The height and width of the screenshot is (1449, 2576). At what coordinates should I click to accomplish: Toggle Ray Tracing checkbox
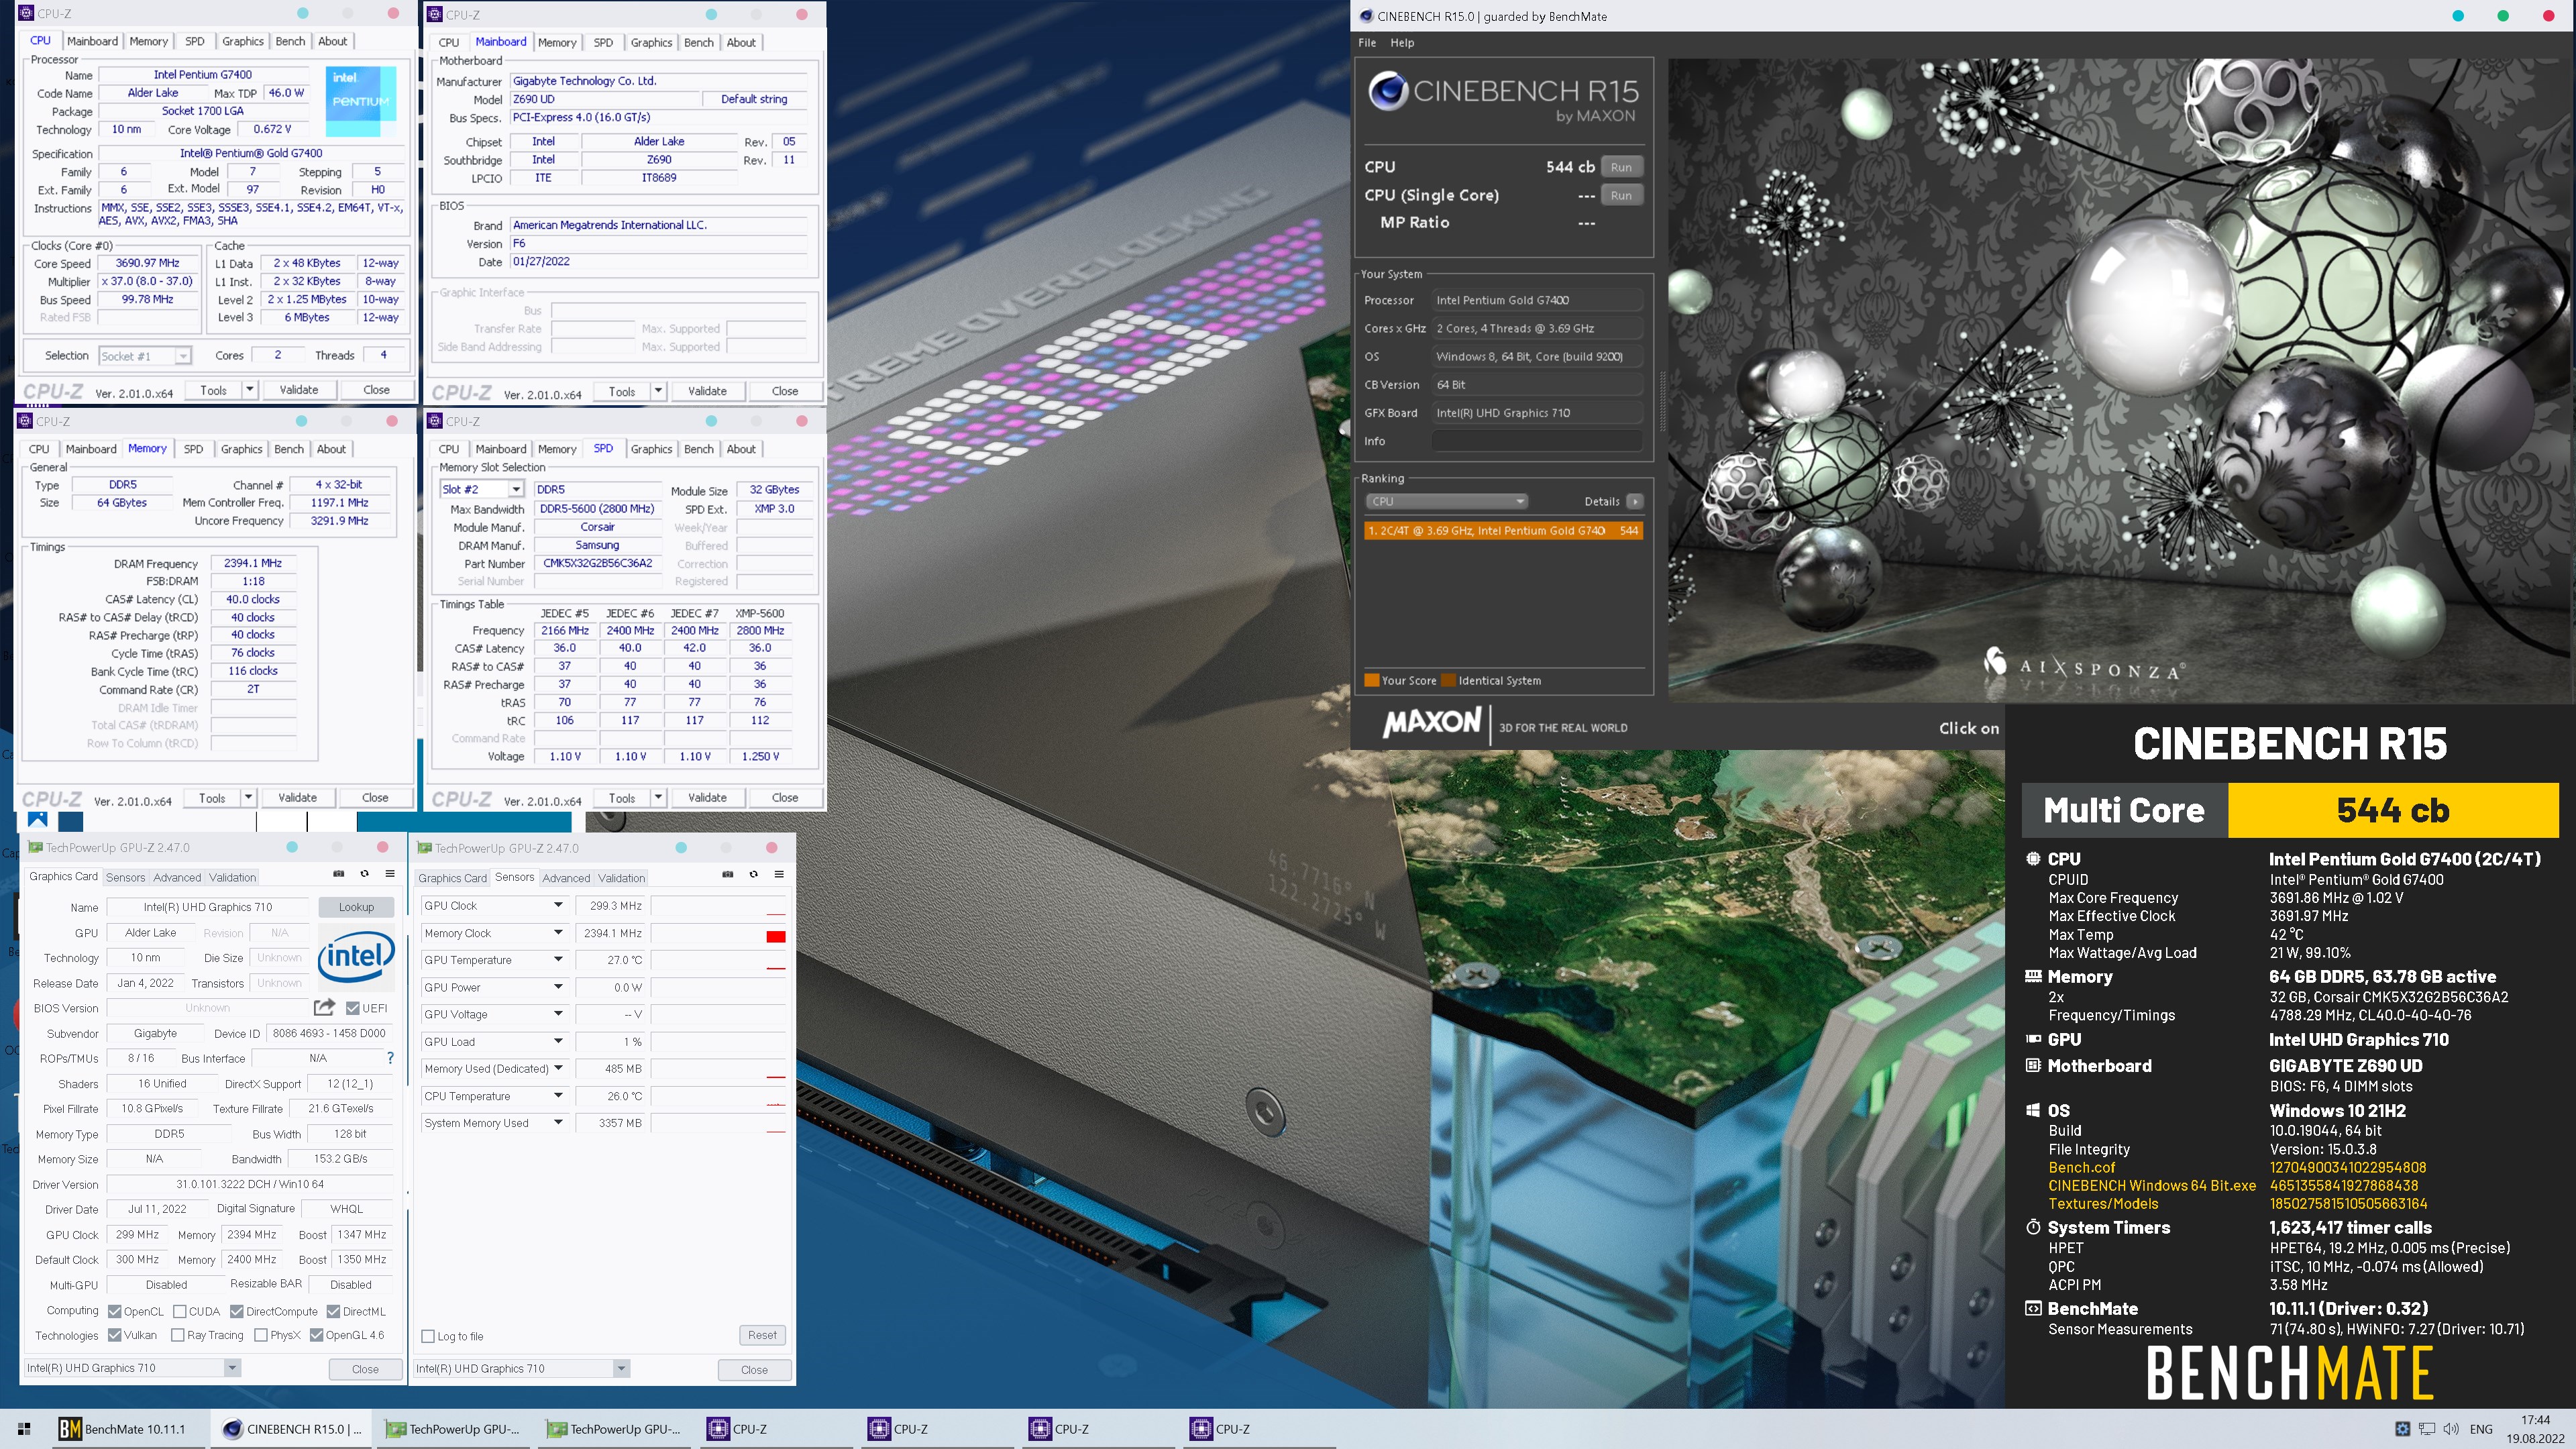(x=178, y=1335)
